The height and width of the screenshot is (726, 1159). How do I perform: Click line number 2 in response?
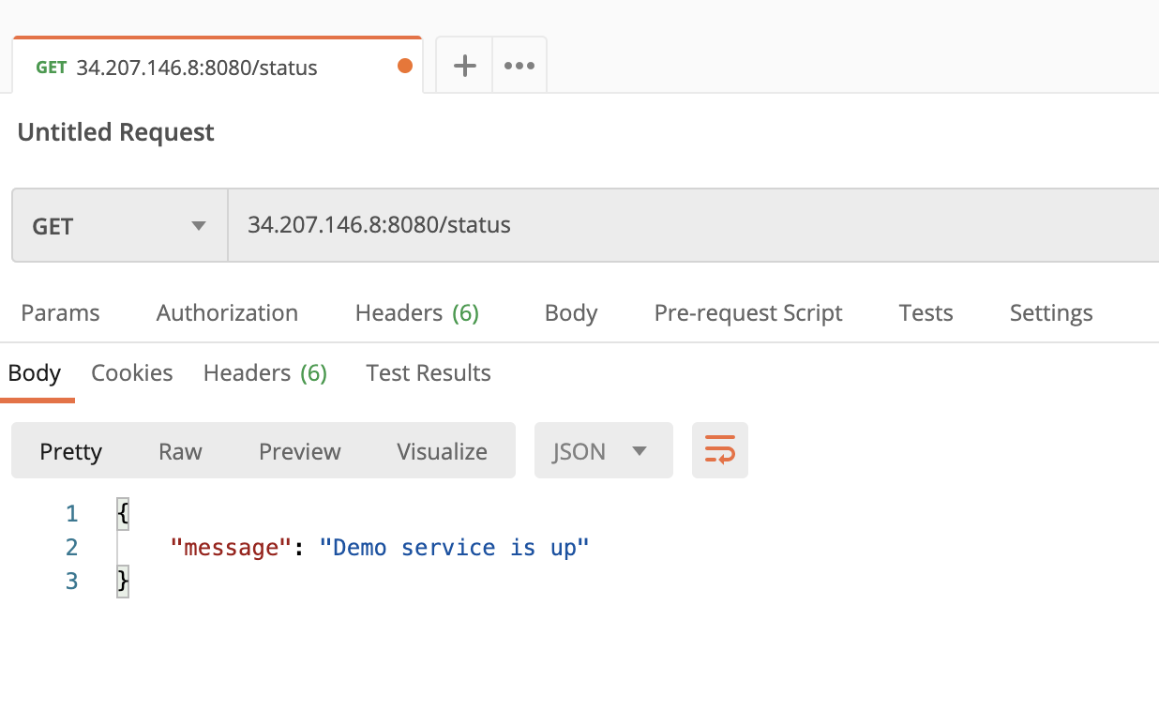coord(72,547)
